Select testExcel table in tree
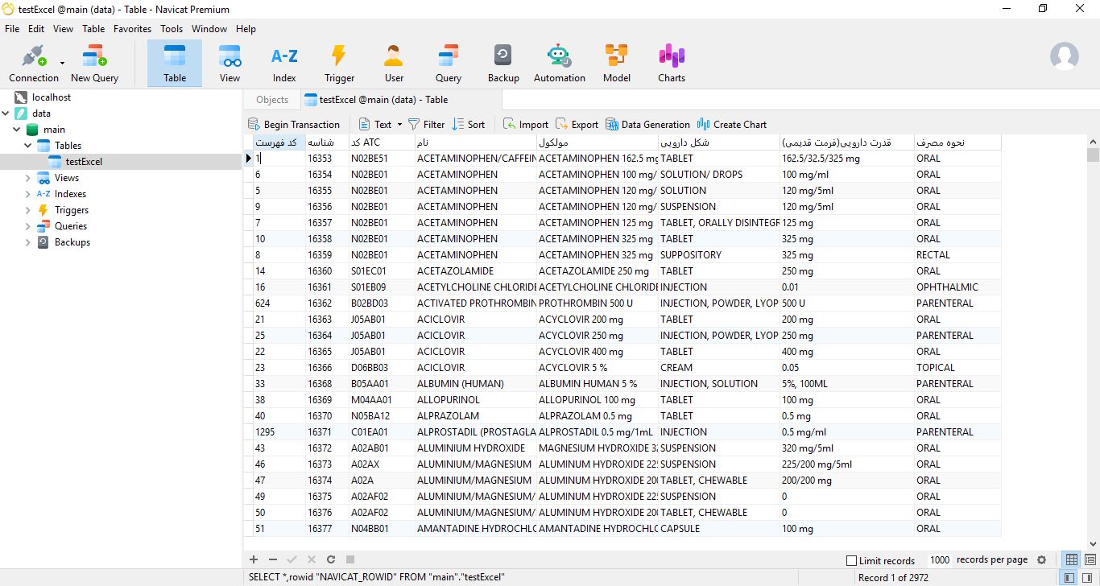1100x586 pixels. (84, 162)
